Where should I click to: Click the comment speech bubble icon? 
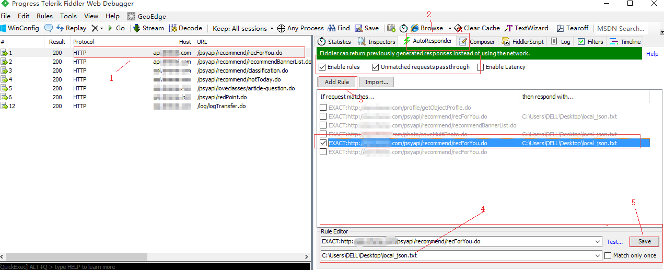(x=49, y=28)
